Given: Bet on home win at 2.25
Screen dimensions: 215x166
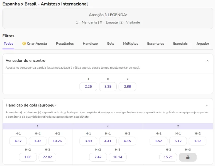Looking at the screenshot, I should click(x=88, y=87).
